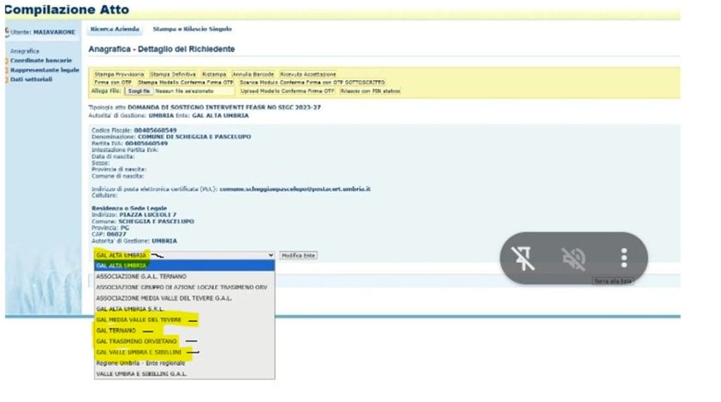
Task: Click the Stampa Provvisoria button
Action: [x=119, y=74]
